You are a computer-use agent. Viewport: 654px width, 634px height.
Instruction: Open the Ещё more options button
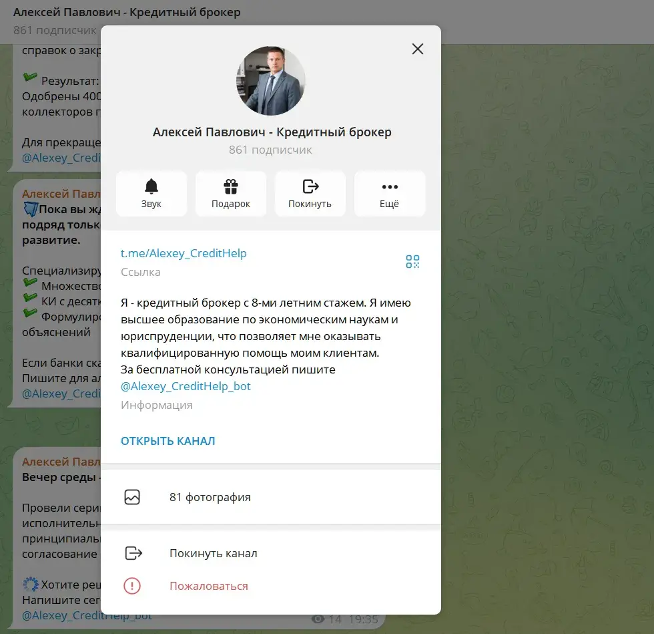click(390, 193)
